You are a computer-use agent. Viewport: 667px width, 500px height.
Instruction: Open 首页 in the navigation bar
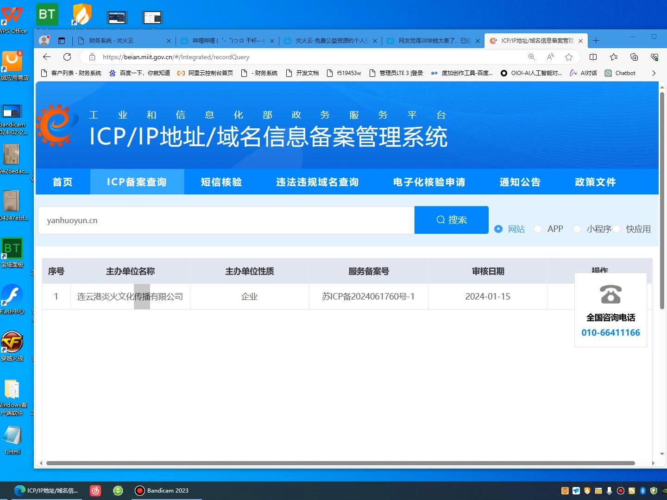63,182
